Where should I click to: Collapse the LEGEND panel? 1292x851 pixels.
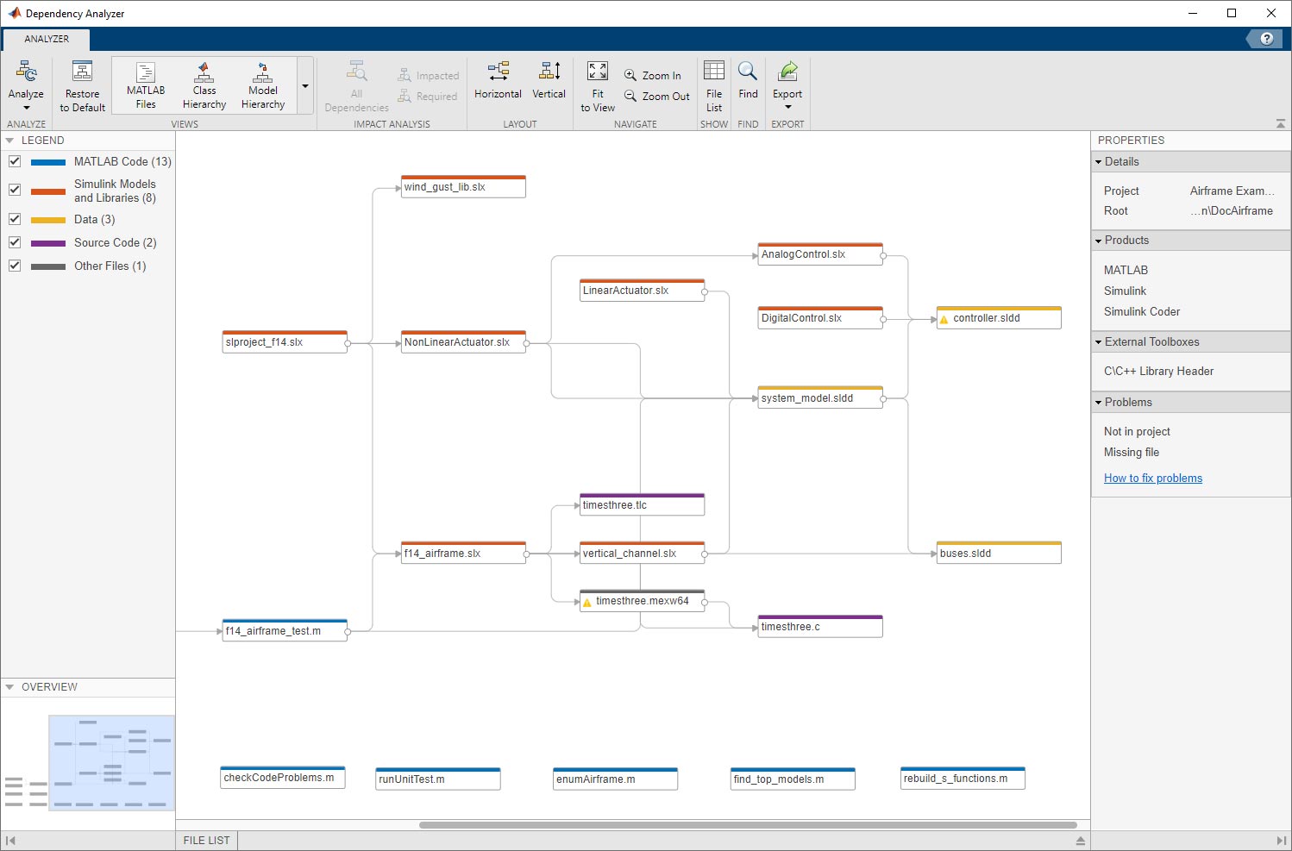[9, 141]
